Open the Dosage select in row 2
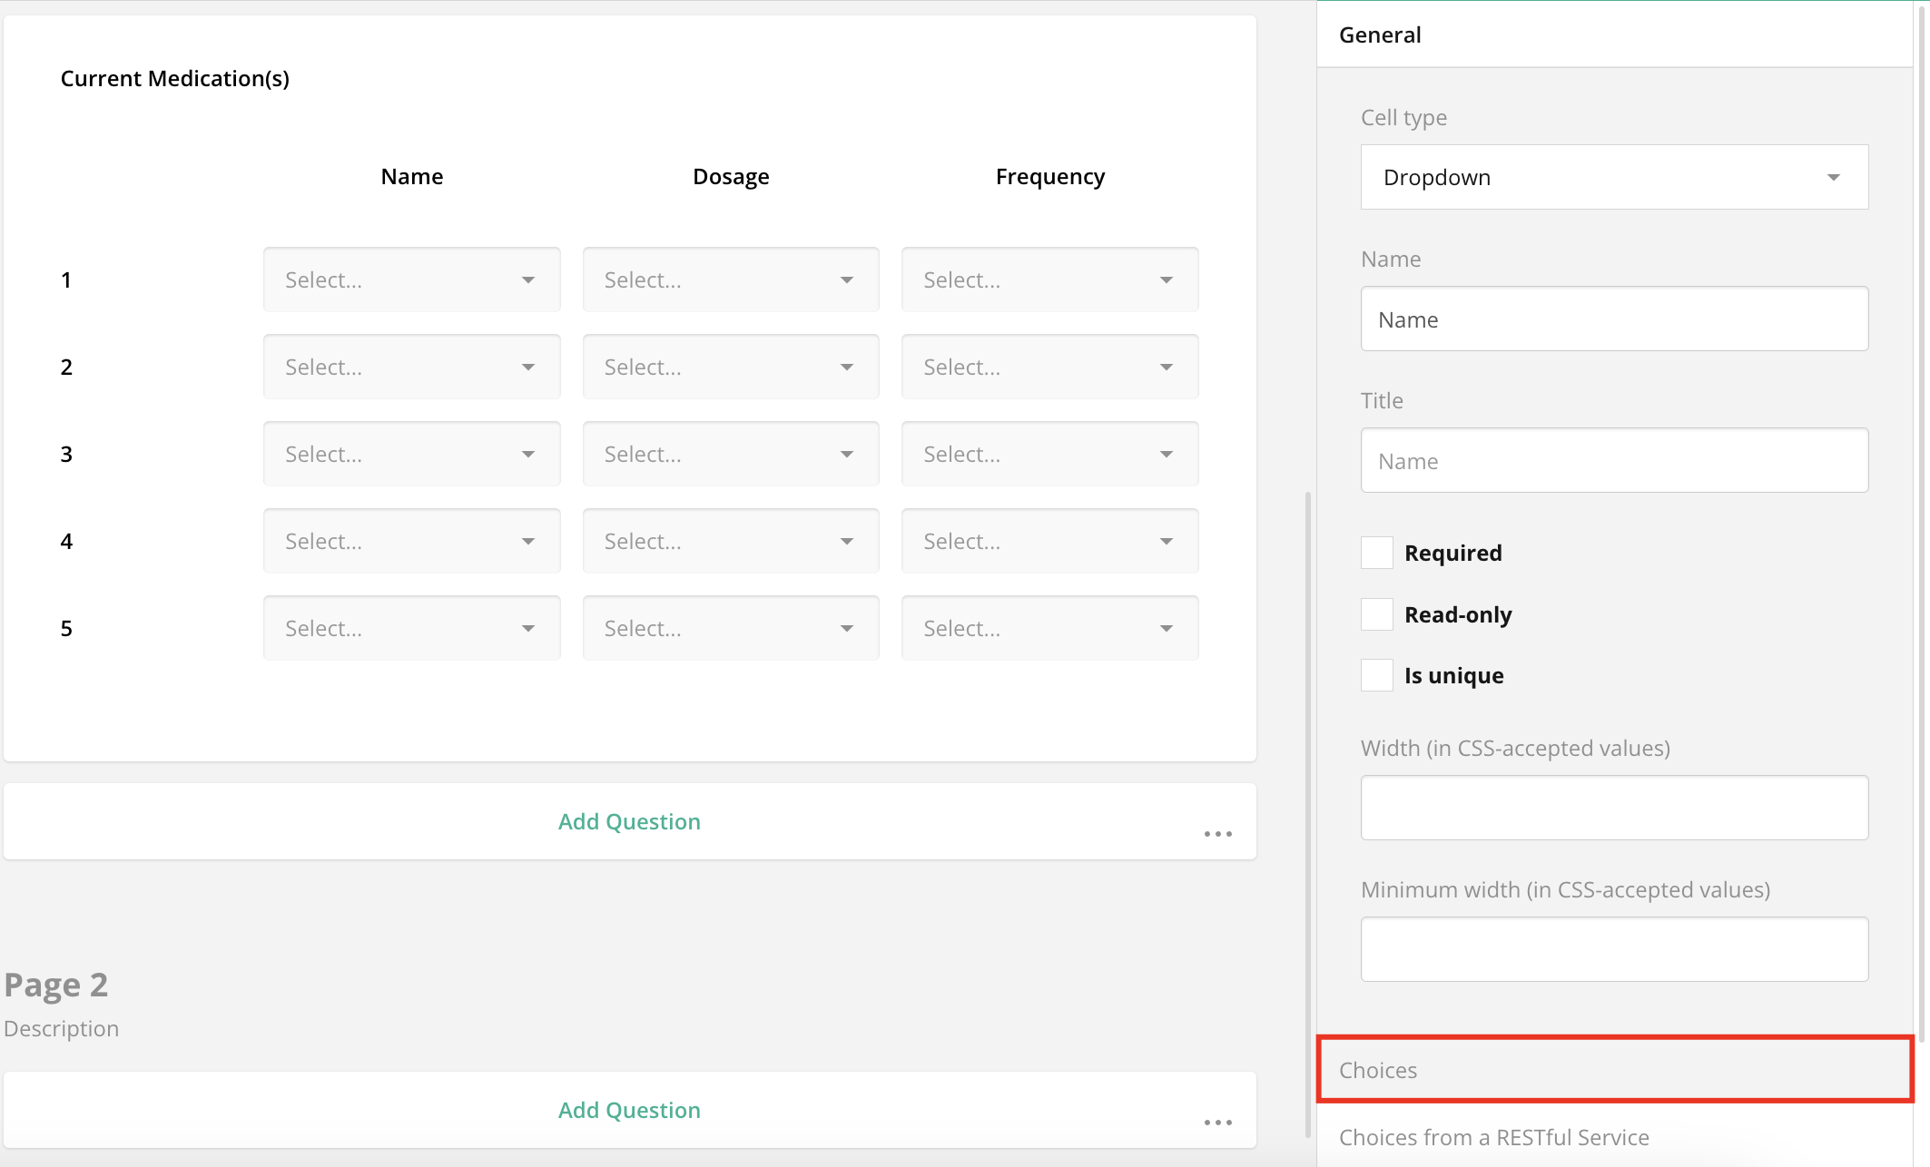The image size is (1930, 1167). click(x=730, y=367)
